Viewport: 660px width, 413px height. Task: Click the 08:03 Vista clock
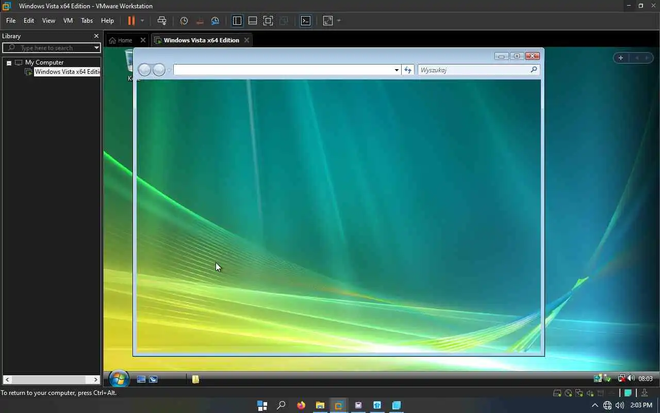[646, 379]
